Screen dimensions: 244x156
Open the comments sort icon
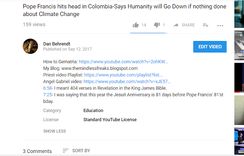(66, 151)
